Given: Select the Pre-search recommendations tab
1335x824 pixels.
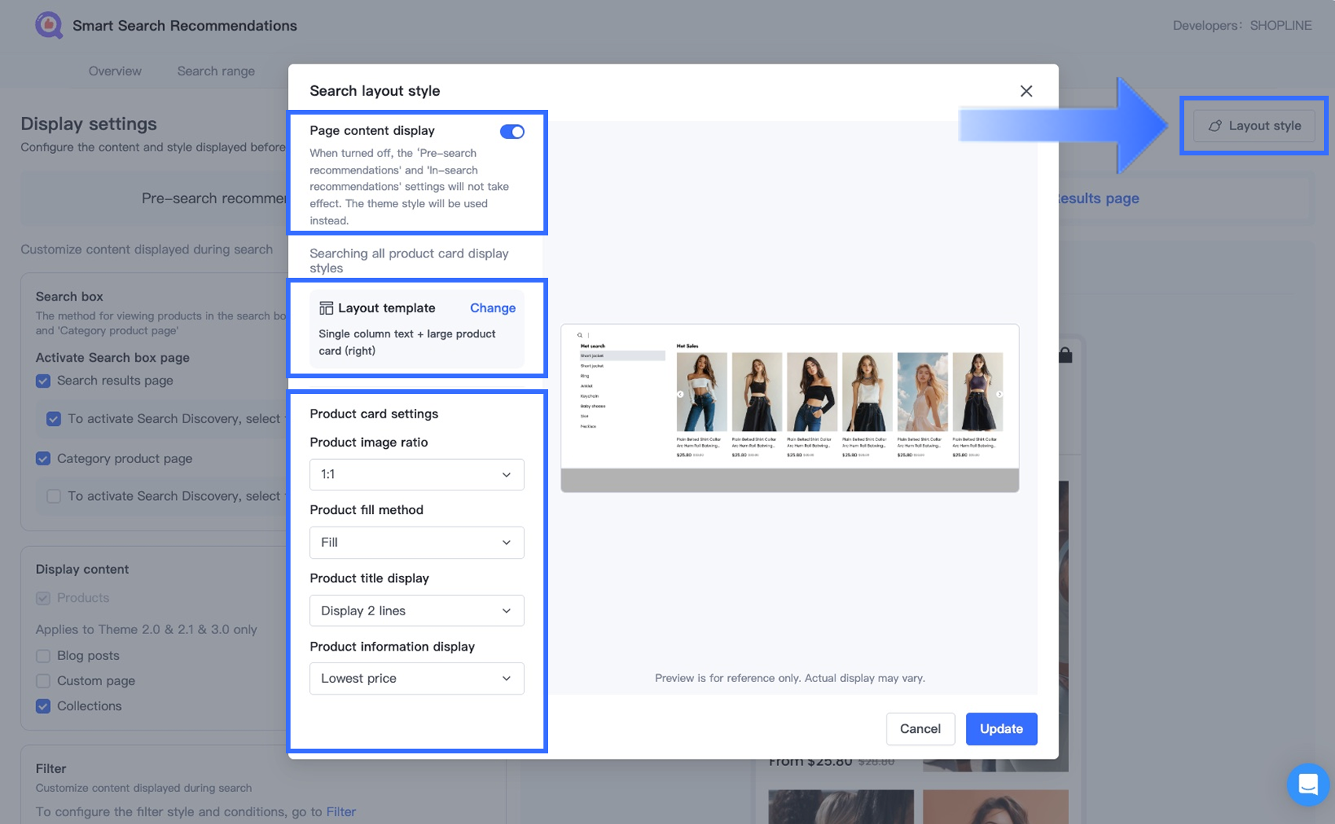Looking at the screenshot, I should (x=214, y=199).
